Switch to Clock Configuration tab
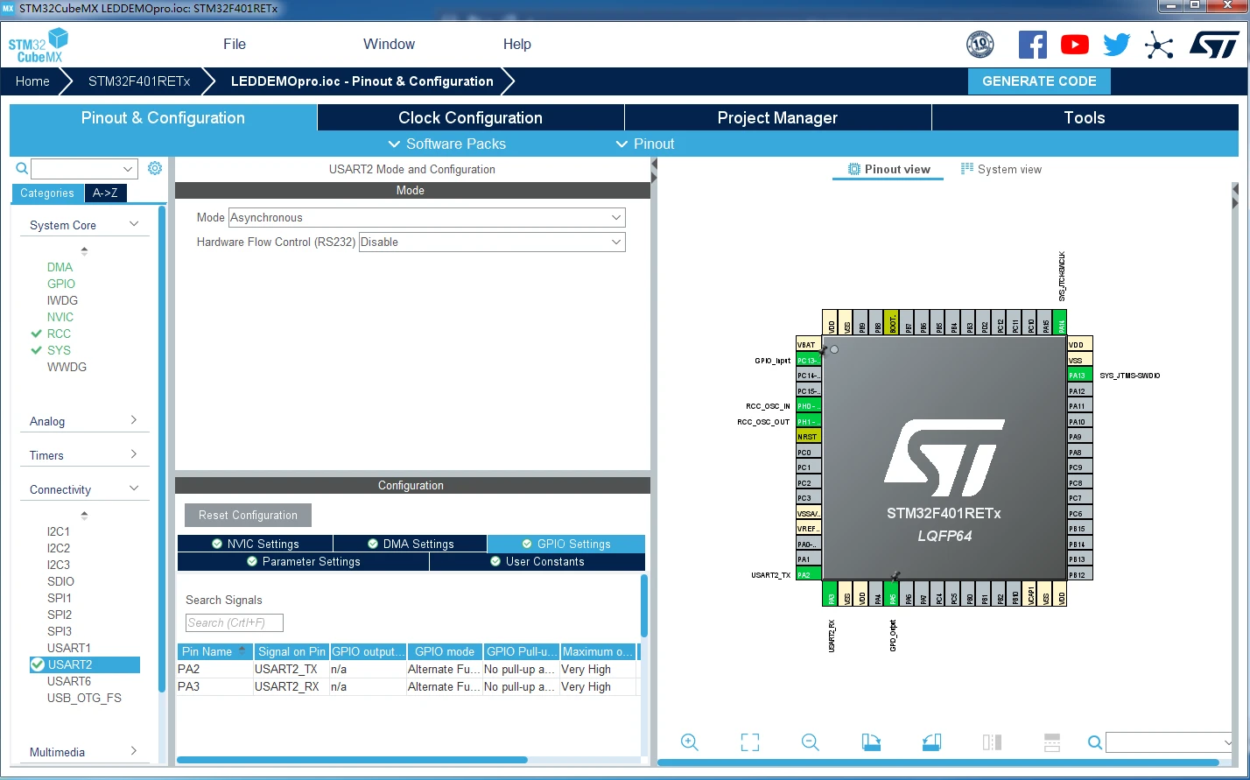 (x=471, y=117)
